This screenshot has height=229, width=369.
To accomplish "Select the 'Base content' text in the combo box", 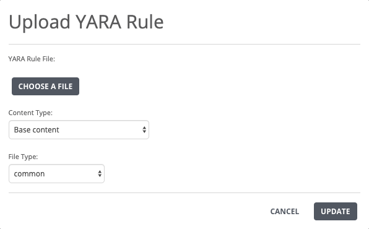I will (37, 130).
